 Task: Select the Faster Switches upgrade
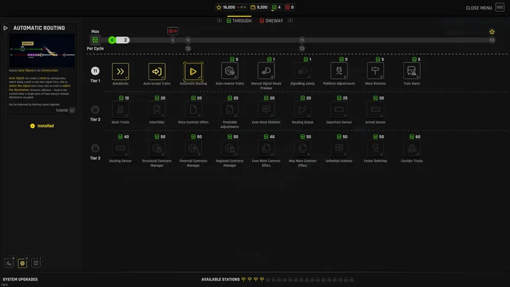(x=375, y=148)
